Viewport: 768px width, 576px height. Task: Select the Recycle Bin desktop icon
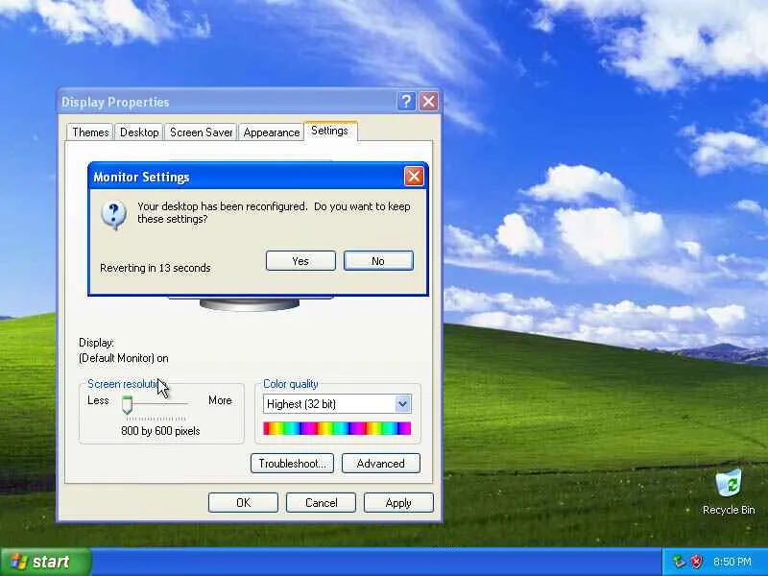(729, 492)
